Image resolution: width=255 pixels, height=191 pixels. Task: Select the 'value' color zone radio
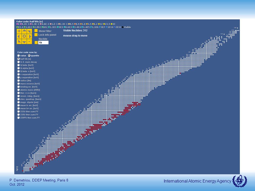click(x=19, y=55)
